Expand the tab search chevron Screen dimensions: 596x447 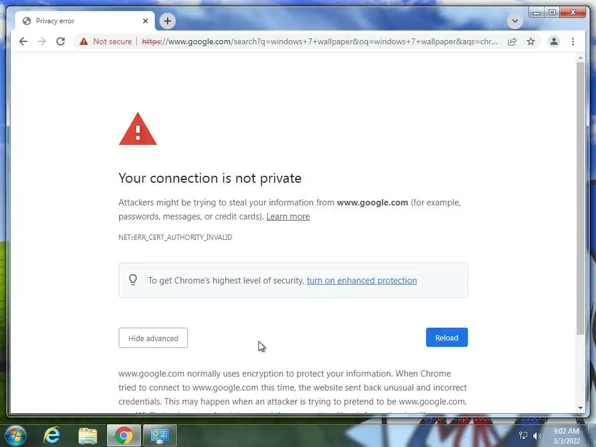(515, 21)
